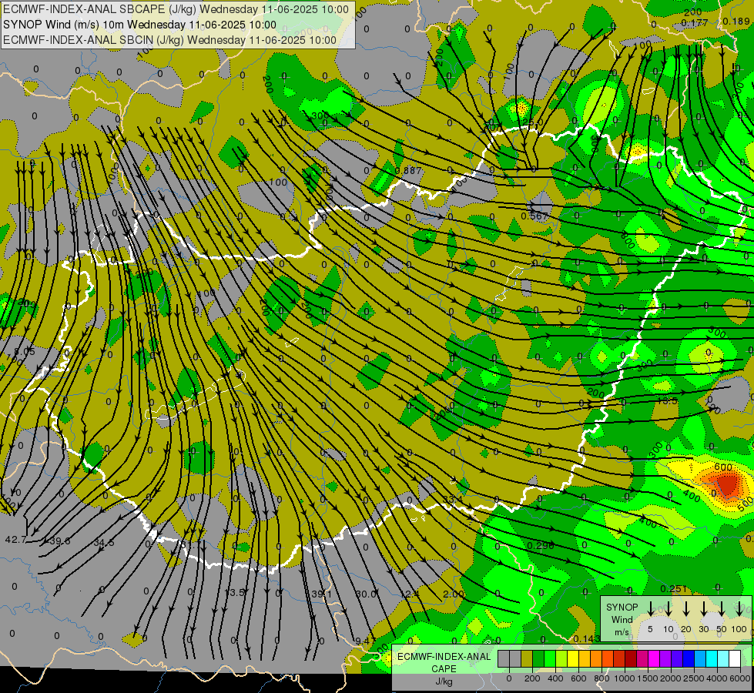Click the 8.05 value on the map
This screenshot has width=754, height=693.
click(24, 352)
